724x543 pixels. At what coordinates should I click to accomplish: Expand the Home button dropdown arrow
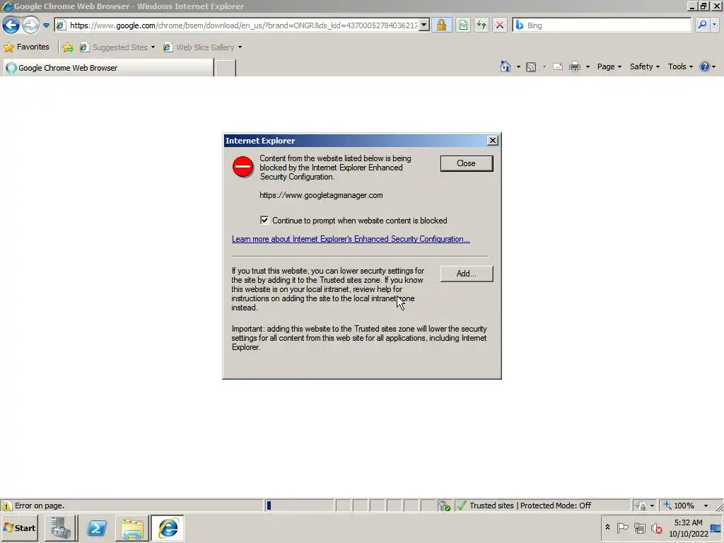pyautogui.click(x=518, y=67)
